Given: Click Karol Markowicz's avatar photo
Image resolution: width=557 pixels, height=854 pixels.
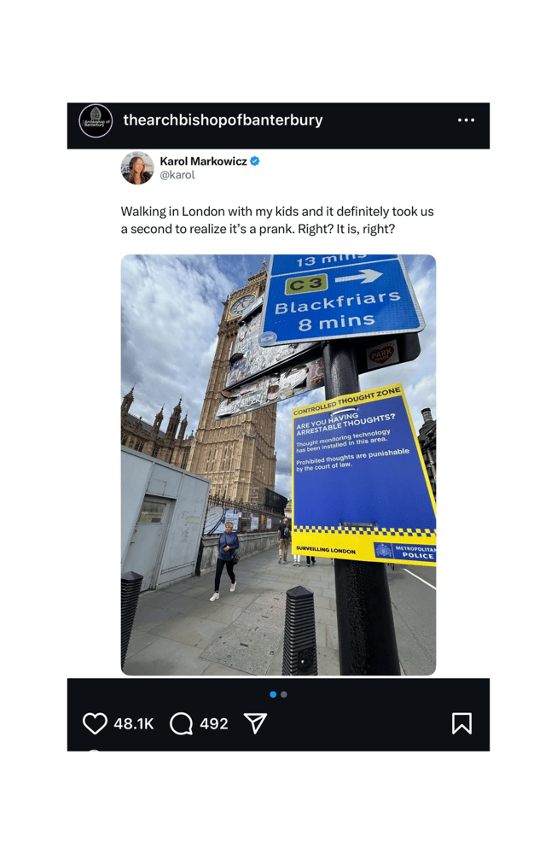Looking at the screenshot, I should point(137,167).
